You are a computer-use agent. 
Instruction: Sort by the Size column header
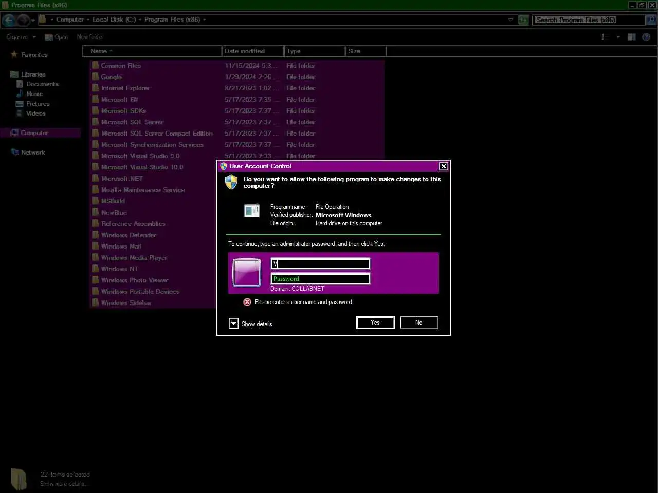coord(366,51)
